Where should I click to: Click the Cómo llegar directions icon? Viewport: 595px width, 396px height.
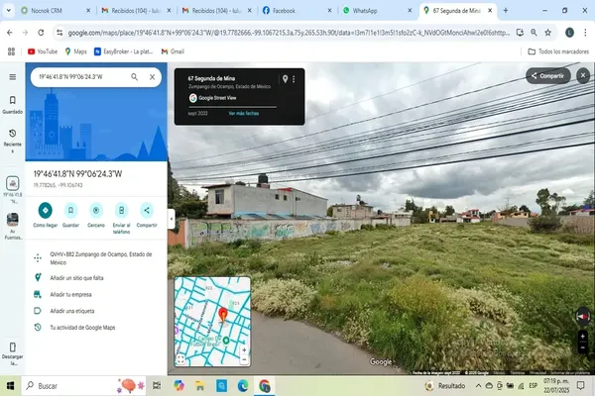click(x=46, y=210)
